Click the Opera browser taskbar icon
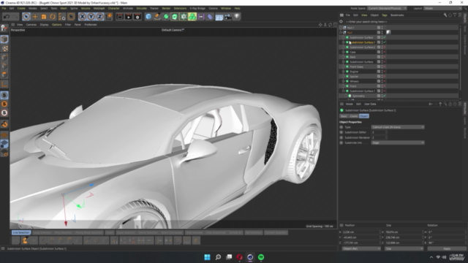This screenshot has width=468, height=263. coord(239,257)
